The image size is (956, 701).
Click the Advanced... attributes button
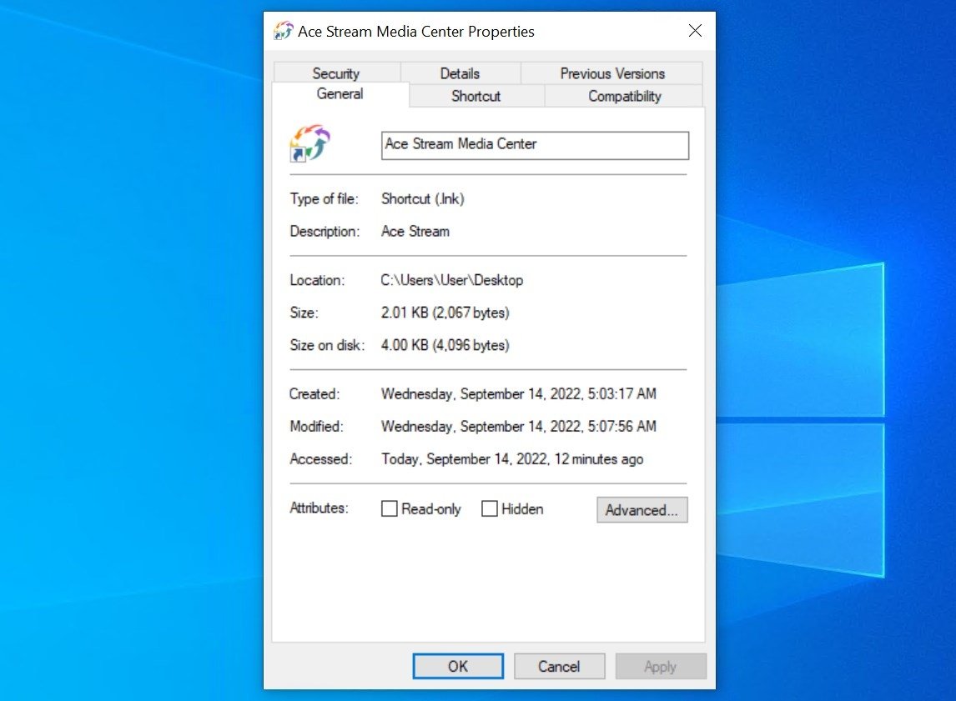642,510
